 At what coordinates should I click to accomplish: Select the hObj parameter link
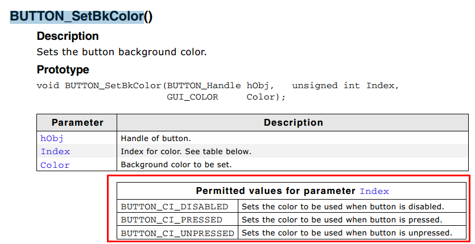52,138
